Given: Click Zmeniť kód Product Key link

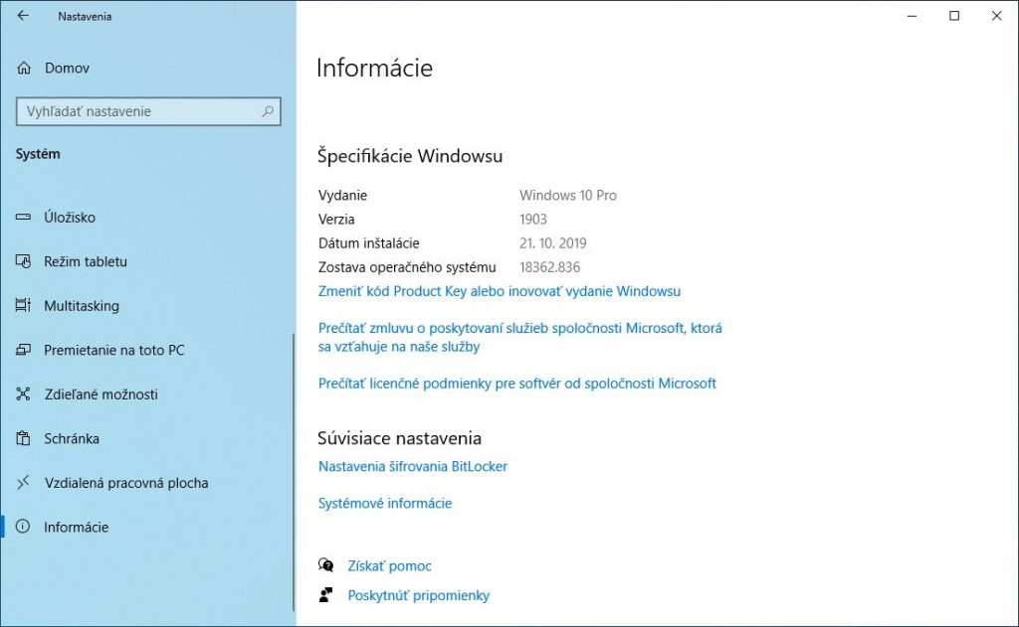Looking at the screenshot, I should pyautogui.click(x=500, y=291).
